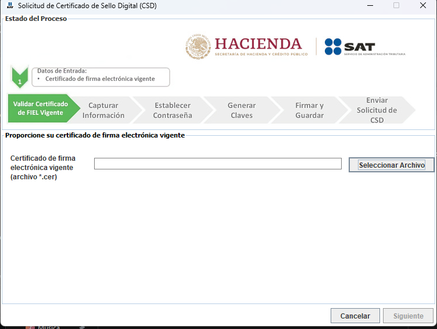Image resolution: width=437 pixels, height=329 pixels.
Task: Cancel the CSD request
Action: tap(355, 316)
